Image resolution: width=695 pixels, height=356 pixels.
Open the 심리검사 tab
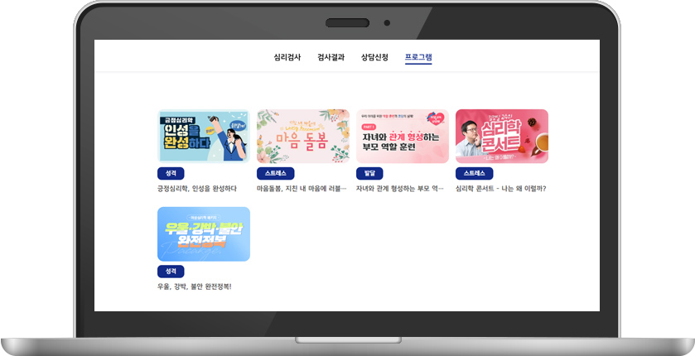287,57
